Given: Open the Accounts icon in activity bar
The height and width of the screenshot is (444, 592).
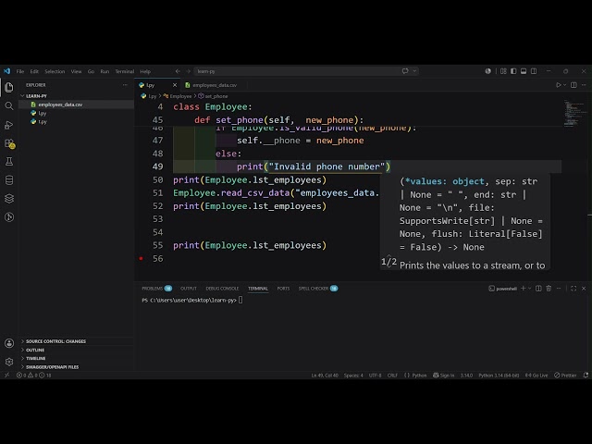Looking at the screenshot, I should (x=9, y=343).
